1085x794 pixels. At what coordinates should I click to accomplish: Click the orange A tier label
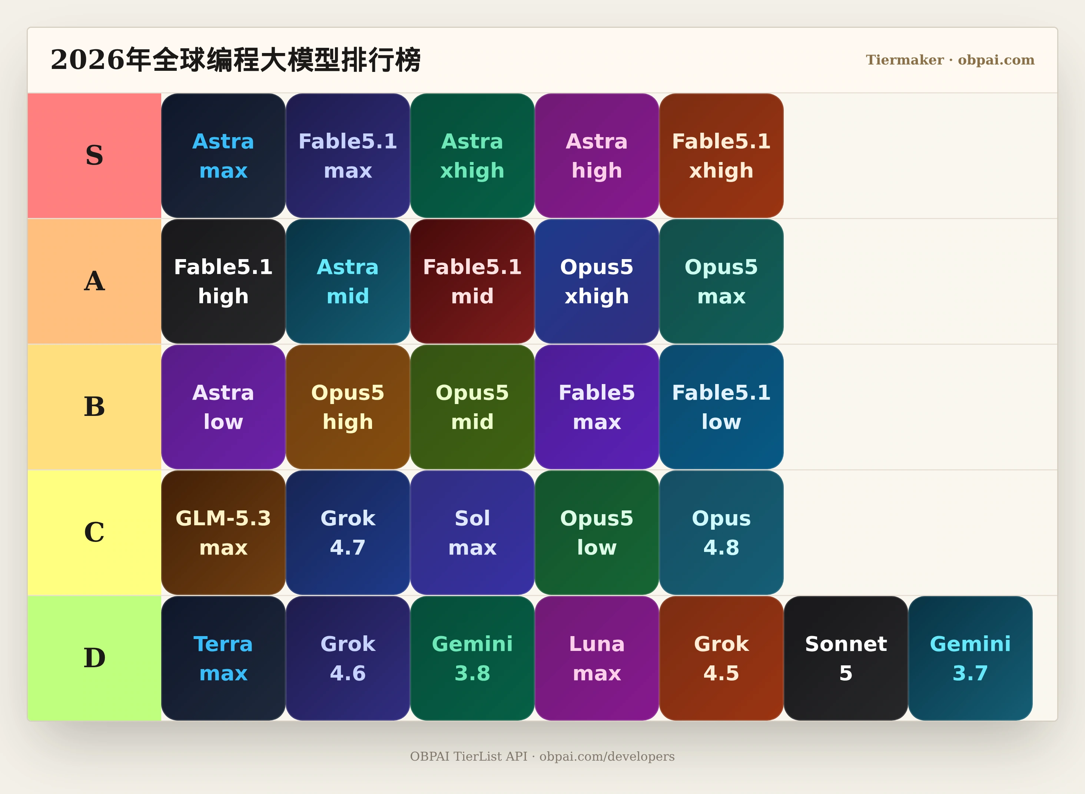point(94,281)
